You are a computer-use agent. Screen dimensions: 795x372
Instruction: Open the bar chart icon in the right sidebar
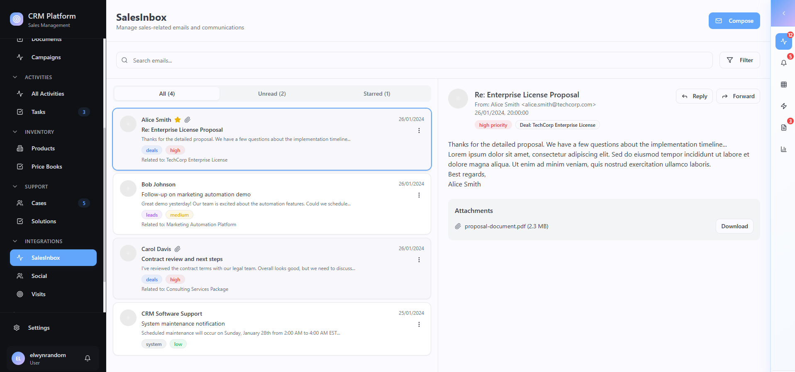coord(783,149)
